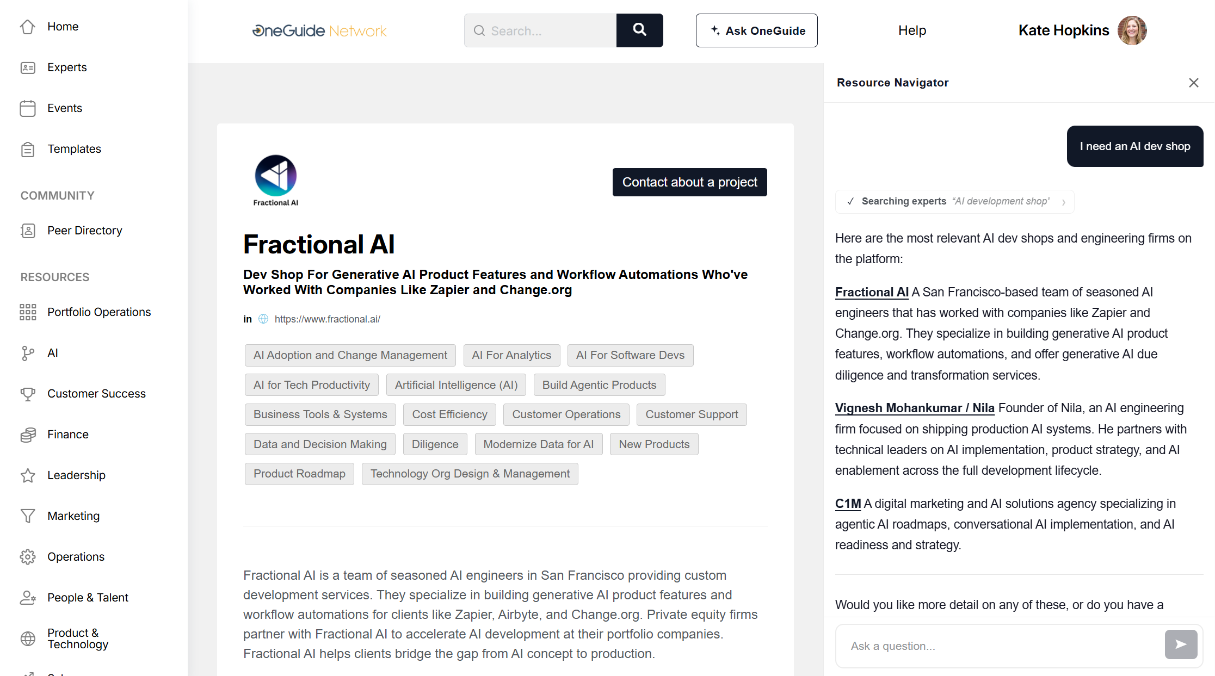Click Technology Org Design & Management tag
The image size is (1215, 676).
point(470,474)
